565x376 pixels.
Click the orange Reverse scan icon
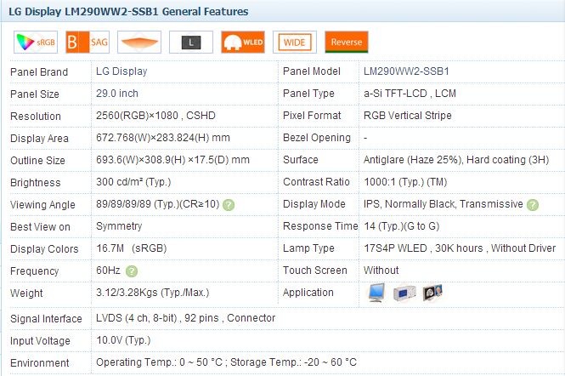[347, 43]
